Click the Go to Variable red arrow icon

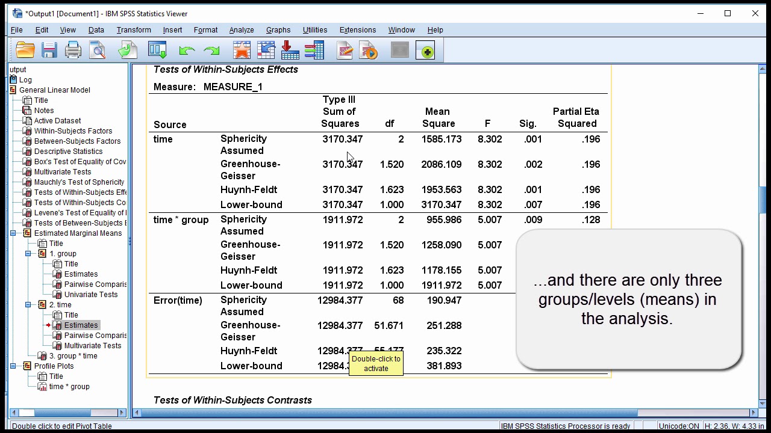tap(290, 51)
